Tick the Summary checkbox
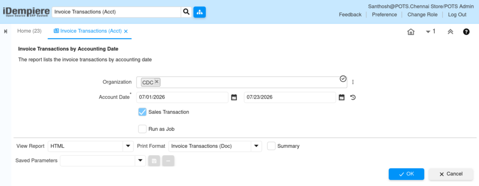Image resolution: width=479 pixels, height=186 pixels. (x=271, y=146)
